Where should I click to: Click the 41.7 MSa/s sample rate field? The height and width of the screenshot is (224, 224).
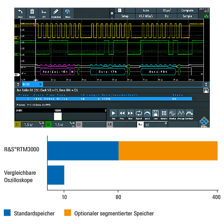(146, 16)
